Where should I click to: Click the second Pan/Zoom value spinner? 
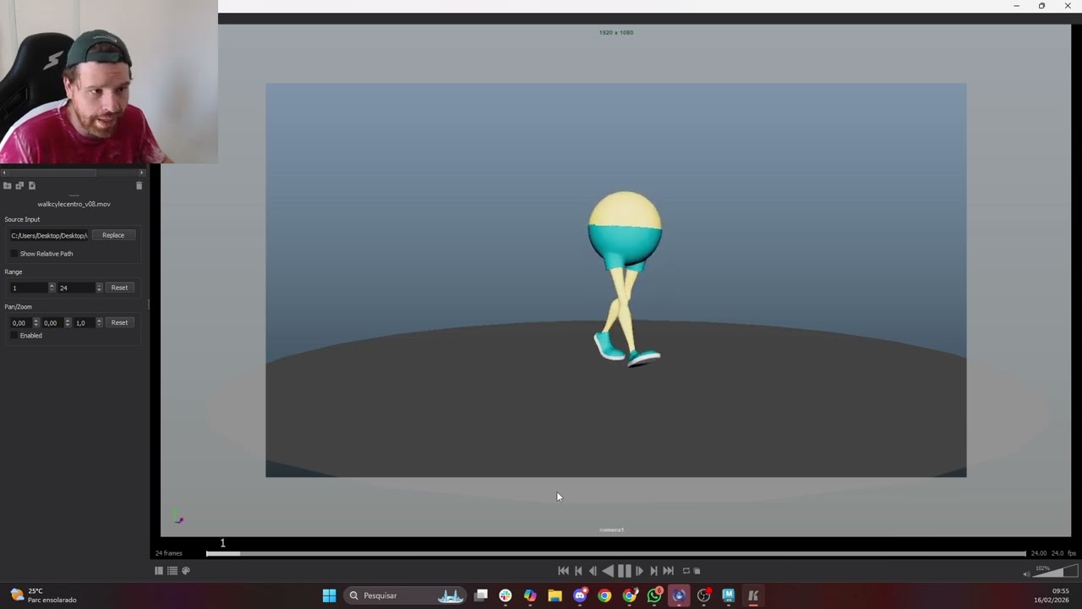tap(68, 322)
